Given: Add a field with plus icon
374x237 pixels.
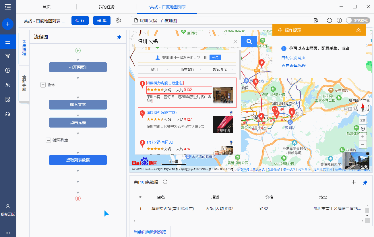Looking at the screenshot, I should pyautogui.click(x=354, y=182).
